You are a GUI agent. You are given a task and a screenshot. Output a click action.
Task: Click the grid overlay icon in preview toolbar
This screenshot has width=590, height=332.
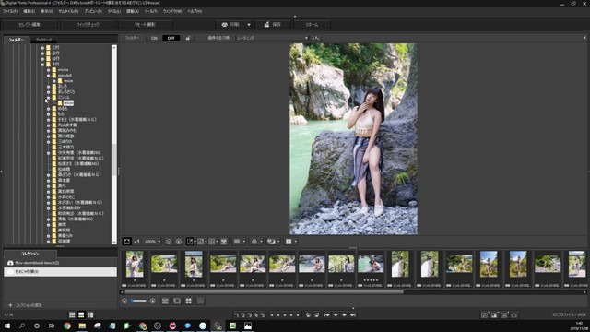pyautogui.click(x=224, y=242)
